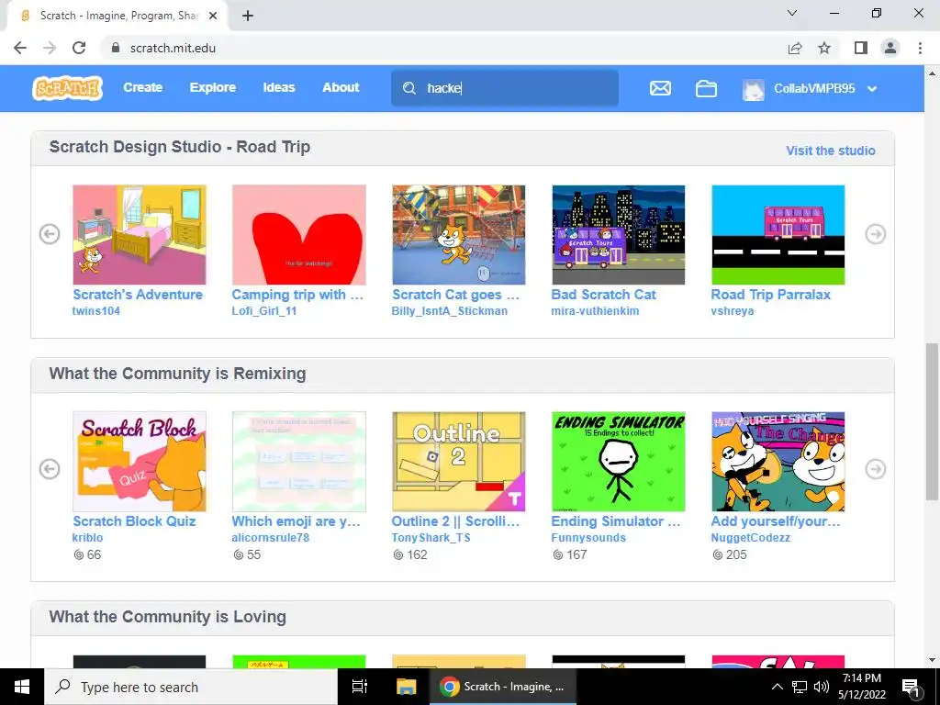940x705 pixels.
Task: Open the tab search chevron in the title bar
Action: [x=792, y=13]
